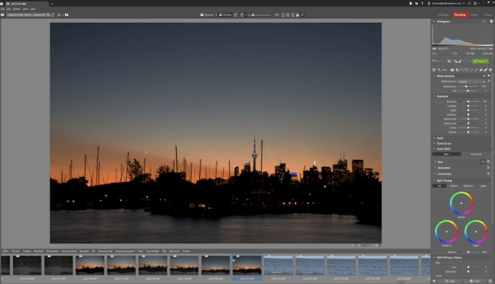Switch Color Shift to Advanced mode
The height and width of the screenshot is (284, 495).
click(x=475, y=154)
